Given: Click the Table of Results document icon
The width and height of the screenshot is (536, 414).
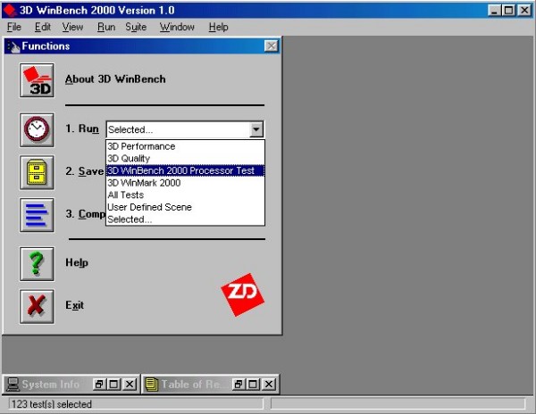Looking at the screenshot, I should point(152,385).
